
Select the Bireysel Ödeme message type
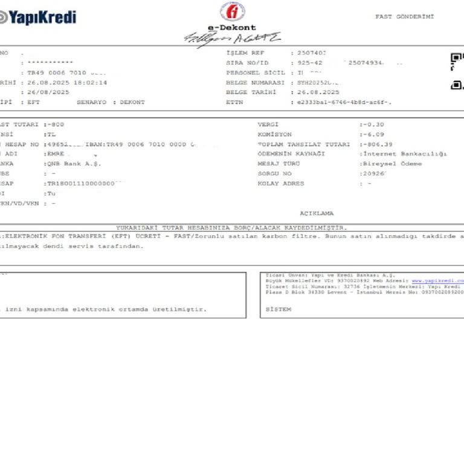tap(392, 164)
